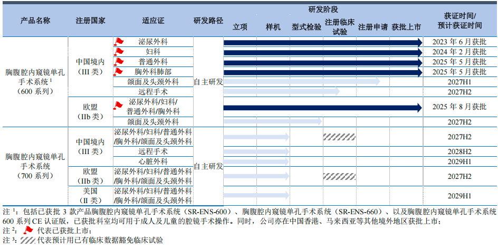The image size is (498, 248).
Task: Click 中国境内 (III 类) in 700 series
Action: [91, 146]
